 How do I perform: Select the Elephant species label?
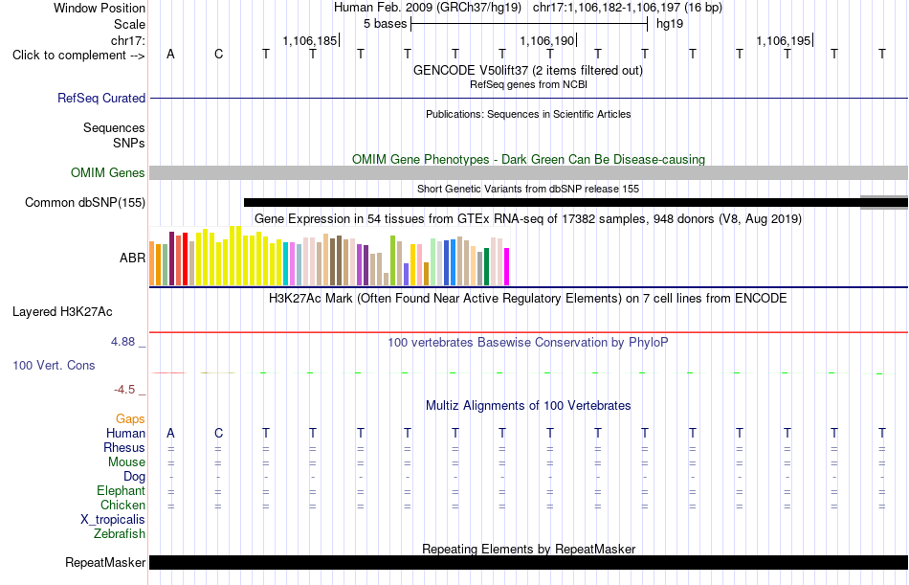pyautogui.click(x=122, y=491)
